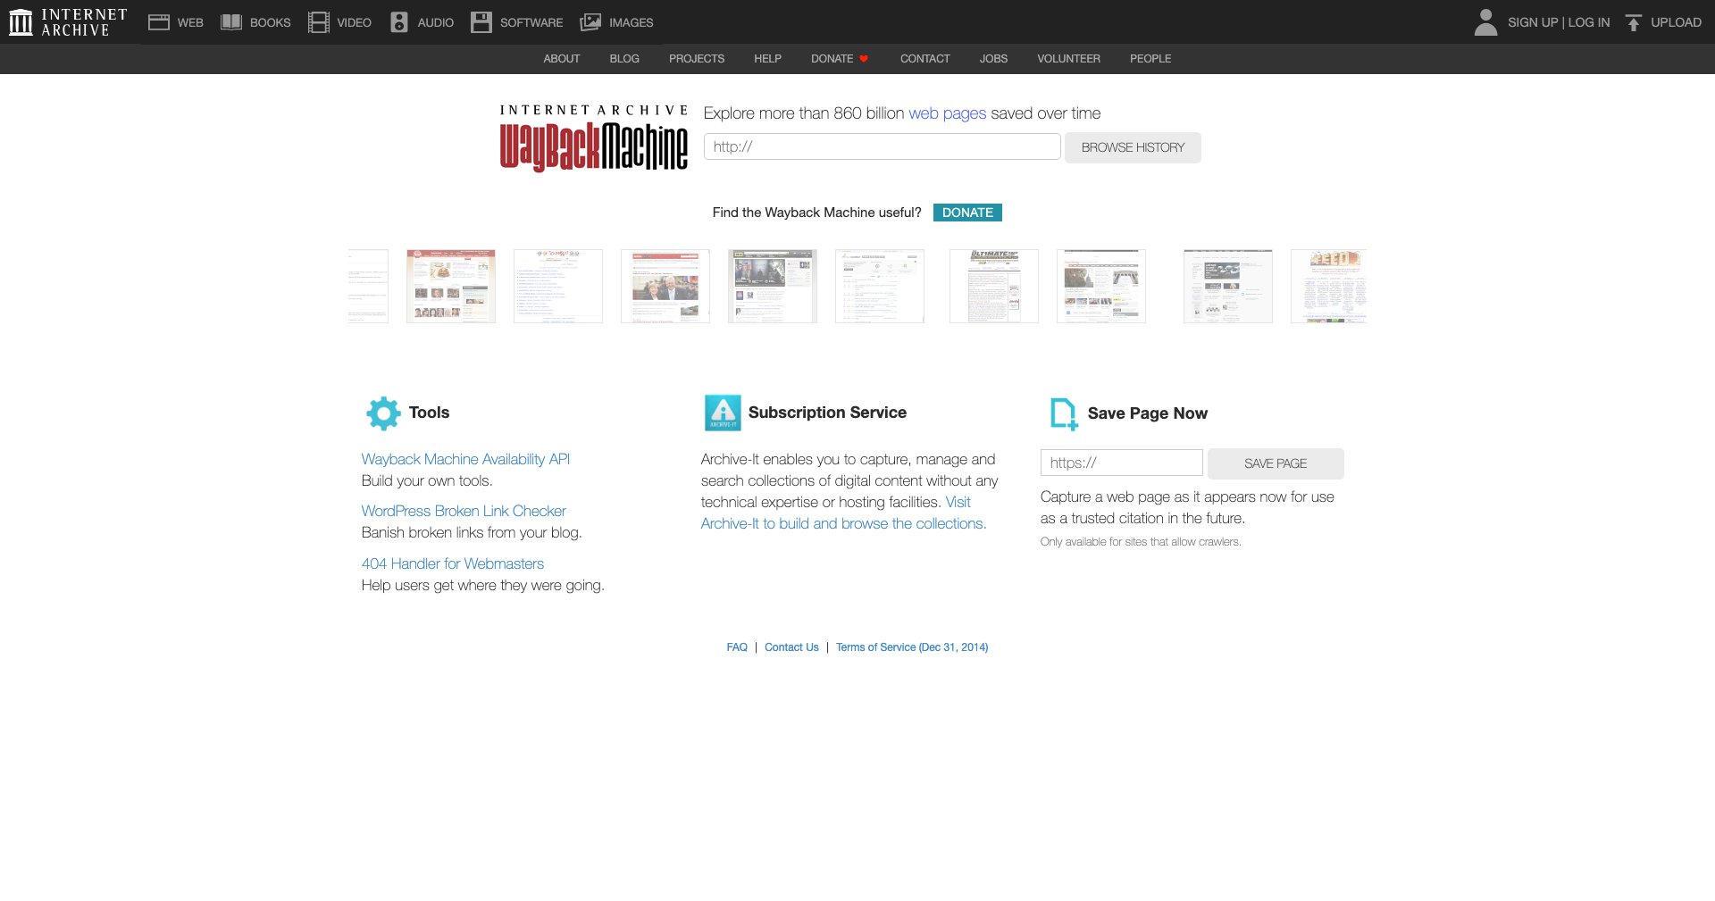The width and height of the screenshot is (1715, 901).
Task: Open the Video section icon
Action: click(x=318, y=21)
